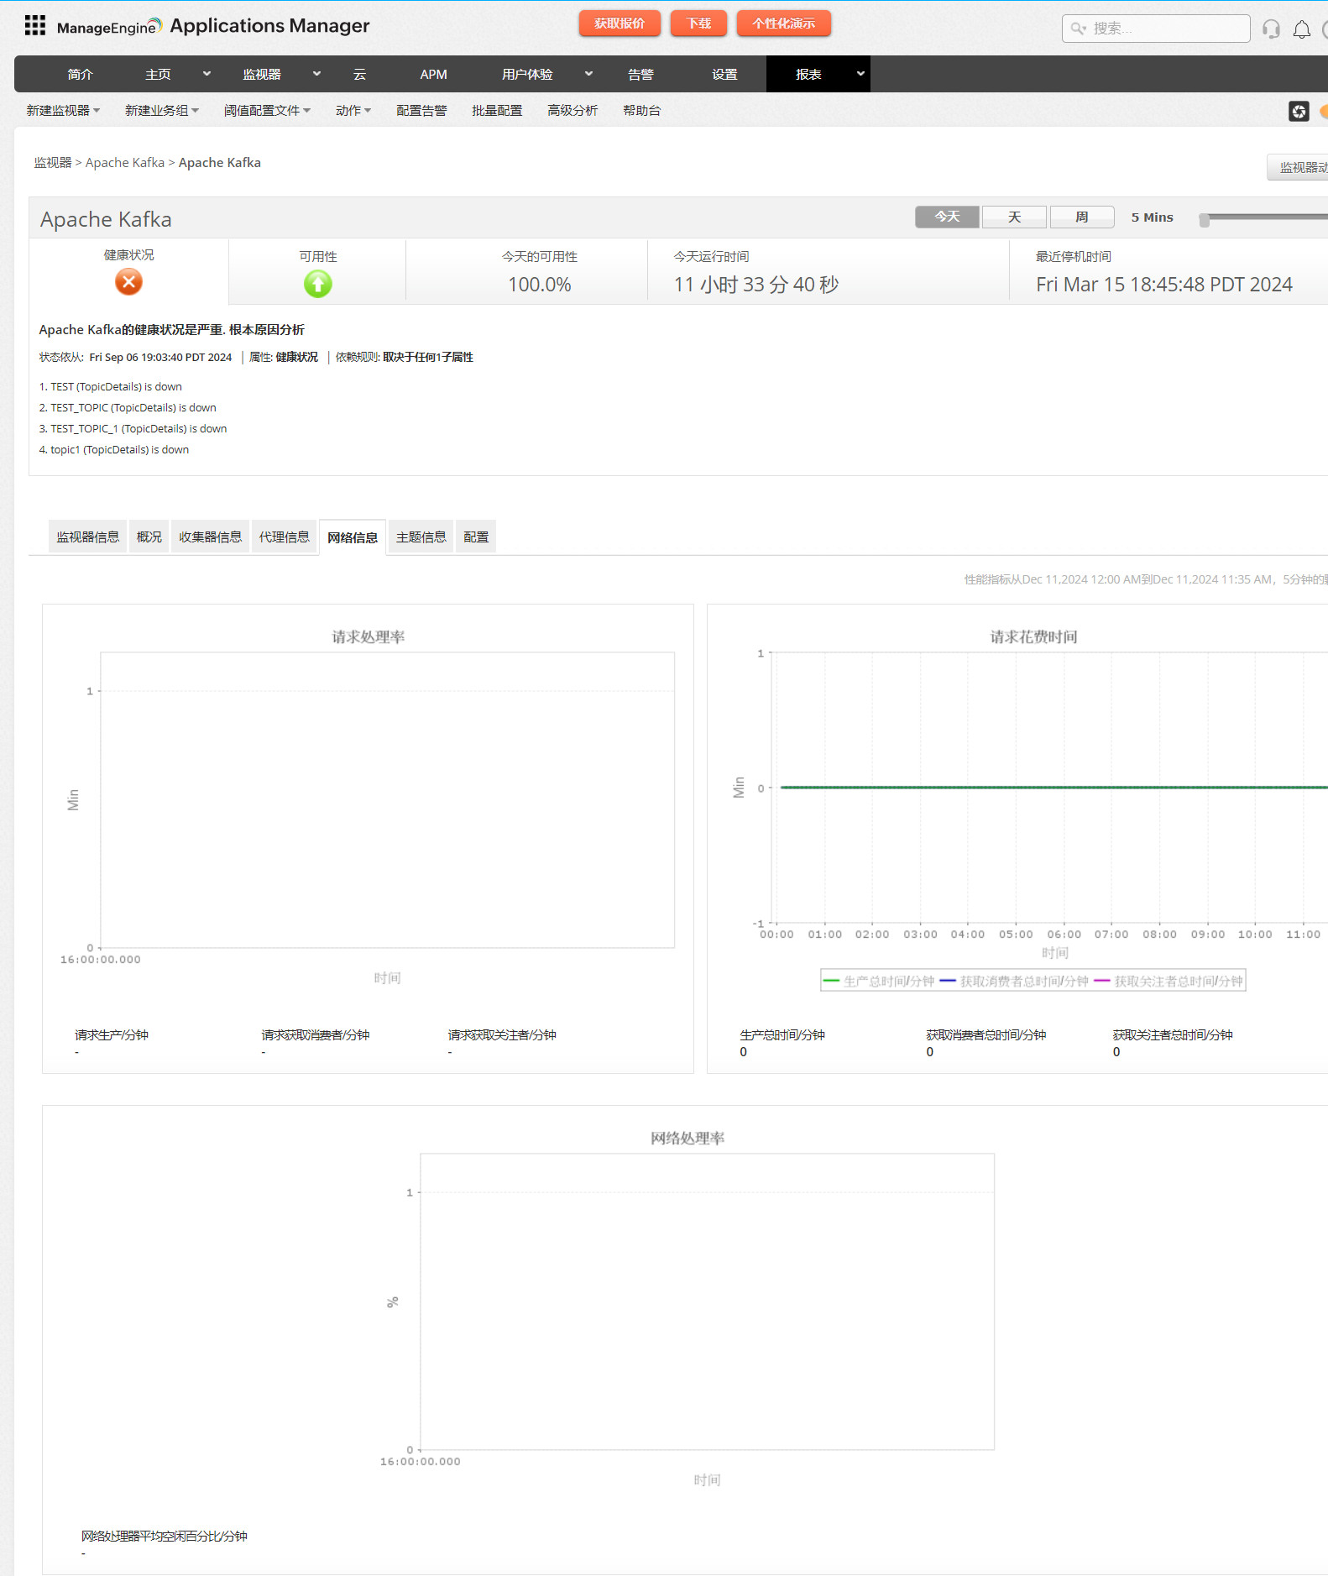Open the 动作 dropdown
This screenshot has height=1576, width=1328.
(353, 111)
